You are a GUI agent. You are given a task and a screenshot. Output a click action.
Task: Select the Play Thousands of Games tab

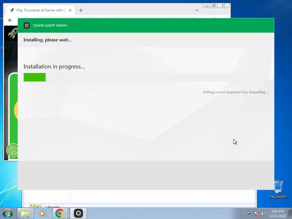click(40, 10)
